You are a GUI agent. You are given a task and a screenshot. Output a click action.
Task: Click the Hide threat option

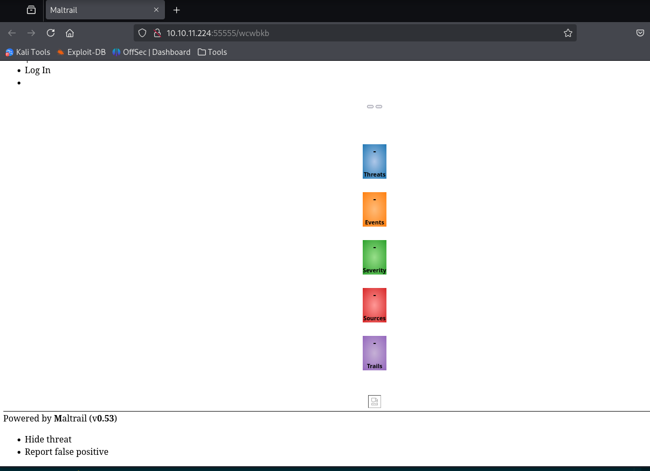(x=48, y=439)
